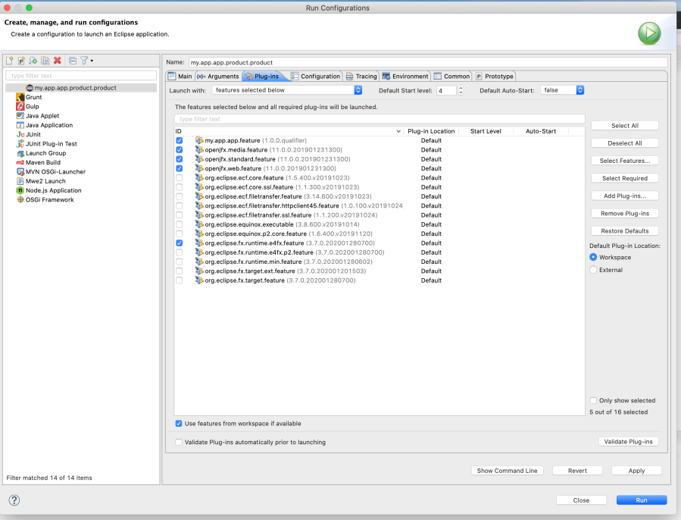681x520 pixels.
Task: Click the New prototype icon
Action: coord(21,61)
